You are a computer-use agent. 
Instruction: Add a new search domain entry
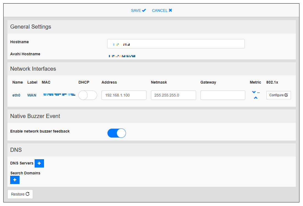tap(15, 180)
